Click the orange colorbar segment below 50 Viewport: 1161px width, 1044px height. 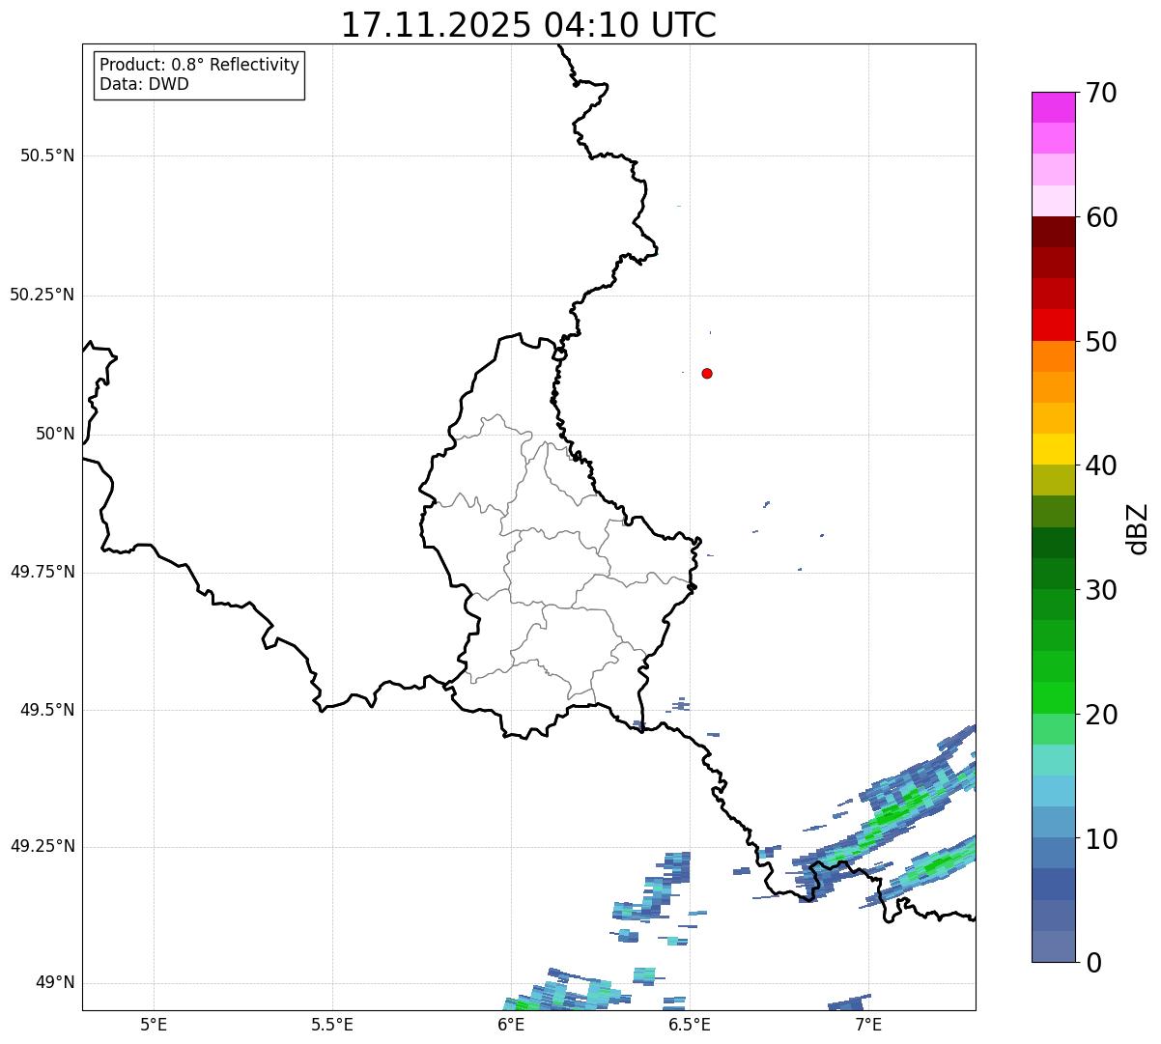(1053, 356)
